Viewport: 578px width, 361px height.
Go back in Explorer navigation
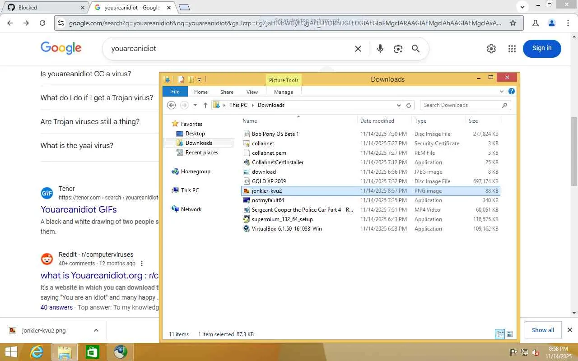[171, 105]
